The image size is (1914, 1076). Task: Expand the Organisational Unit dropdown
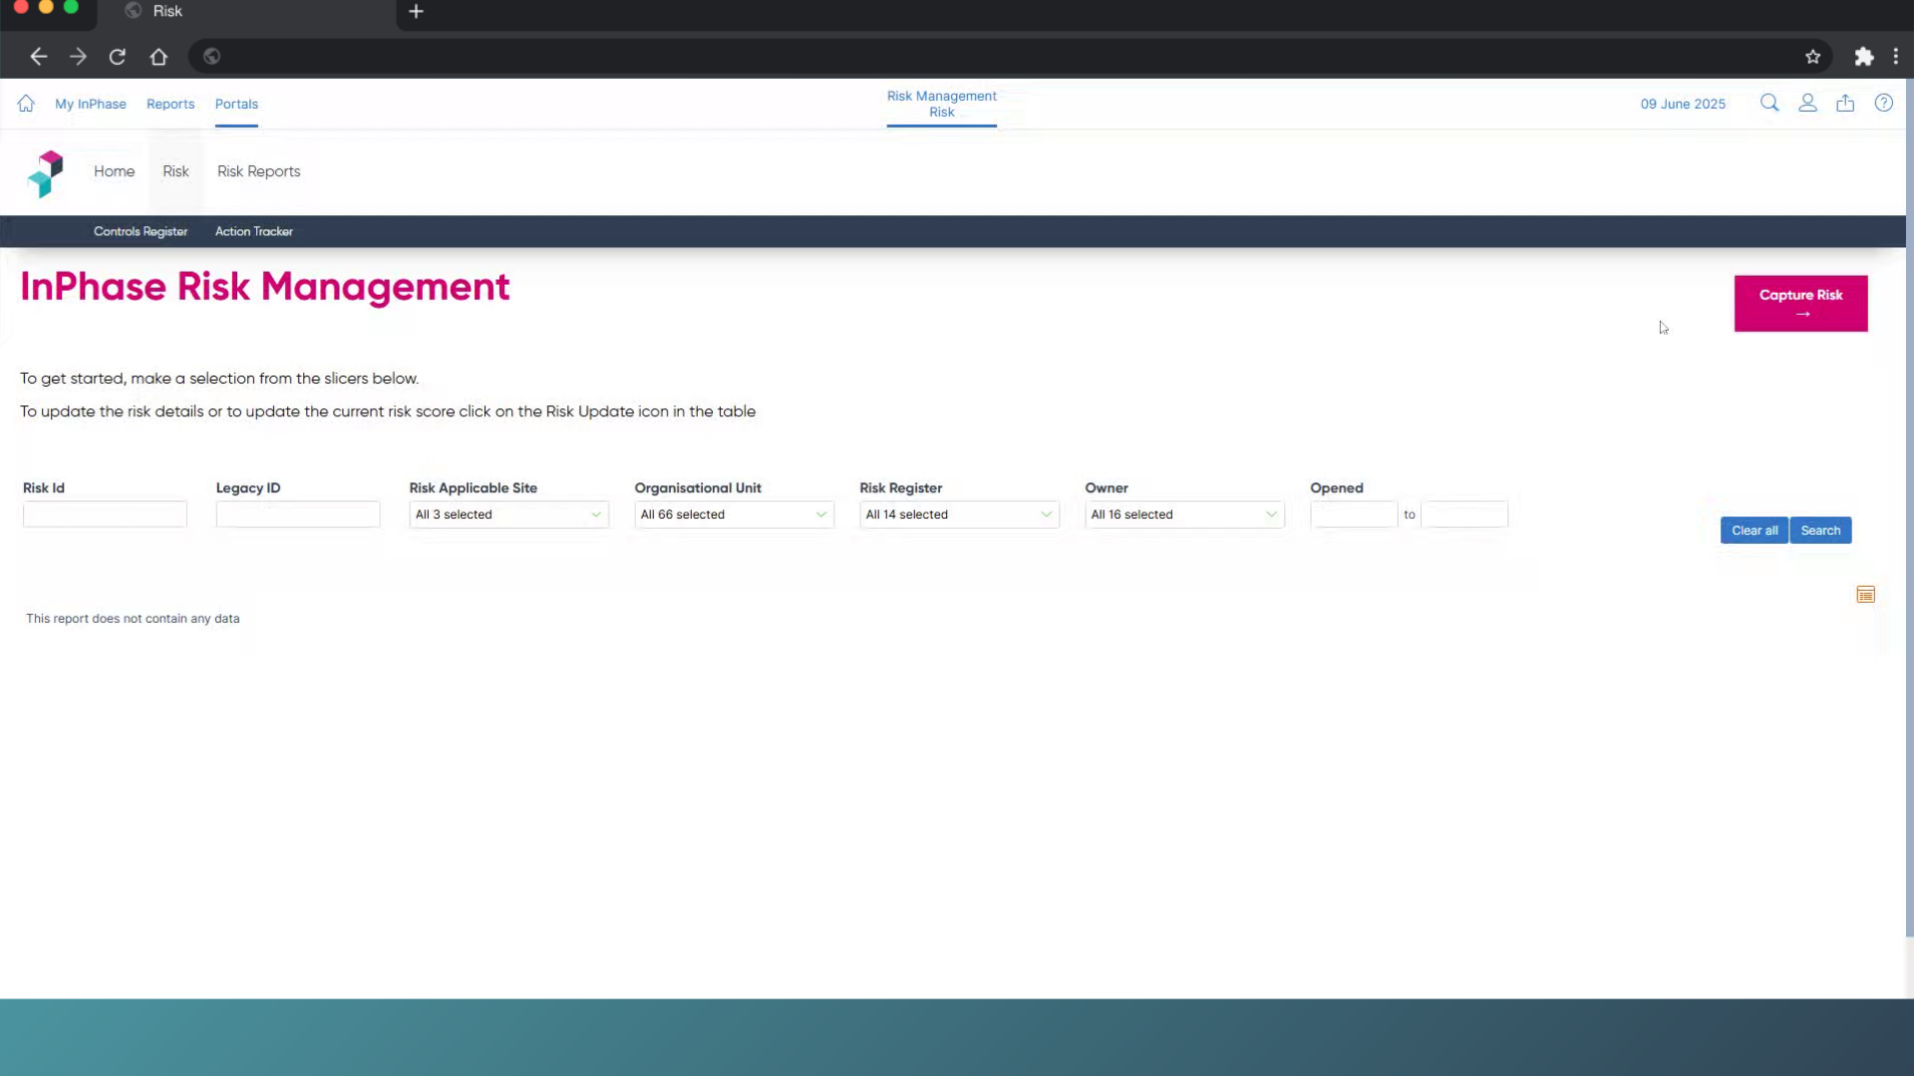pos(734,515)
